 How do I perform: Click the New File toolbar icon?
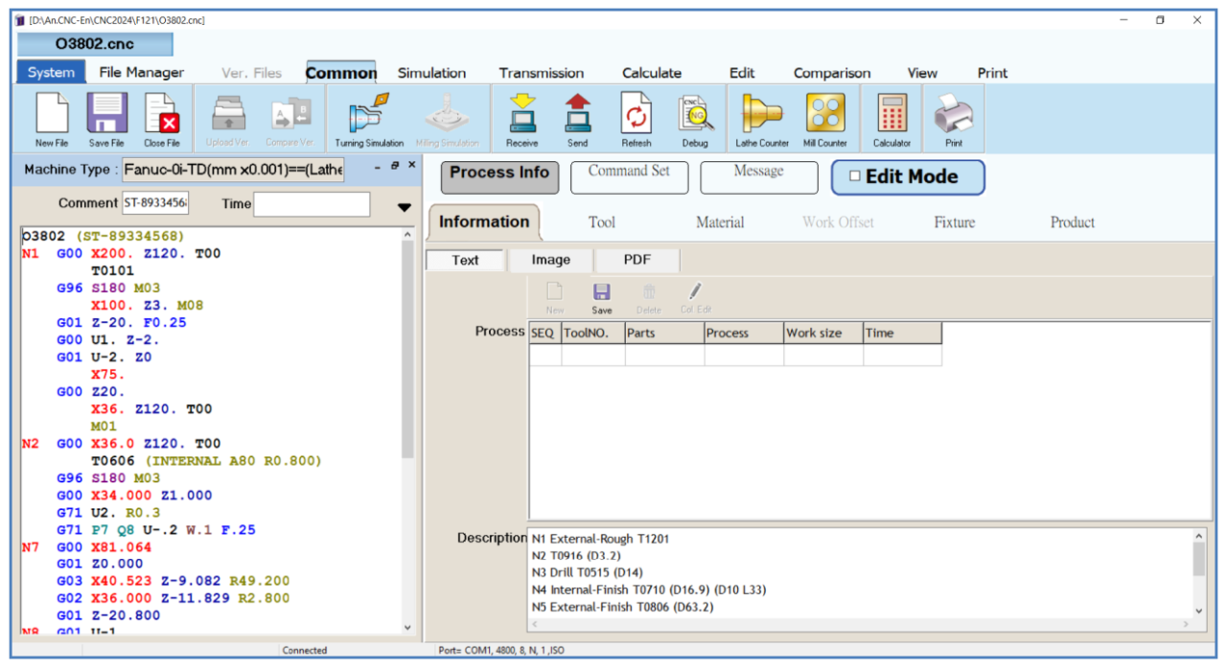point(52,118)
